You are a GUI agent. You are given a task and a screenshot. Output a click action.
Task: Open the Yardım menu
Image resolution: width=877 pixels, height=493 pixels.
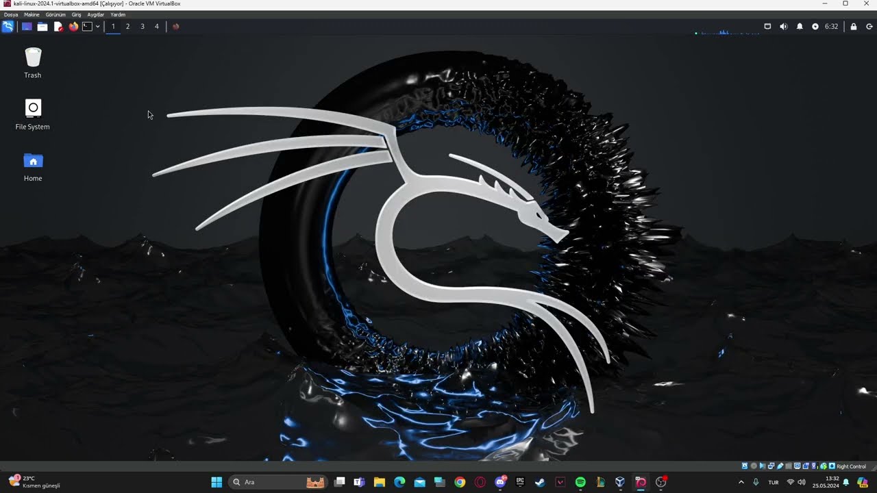click(x=118, y=14)
